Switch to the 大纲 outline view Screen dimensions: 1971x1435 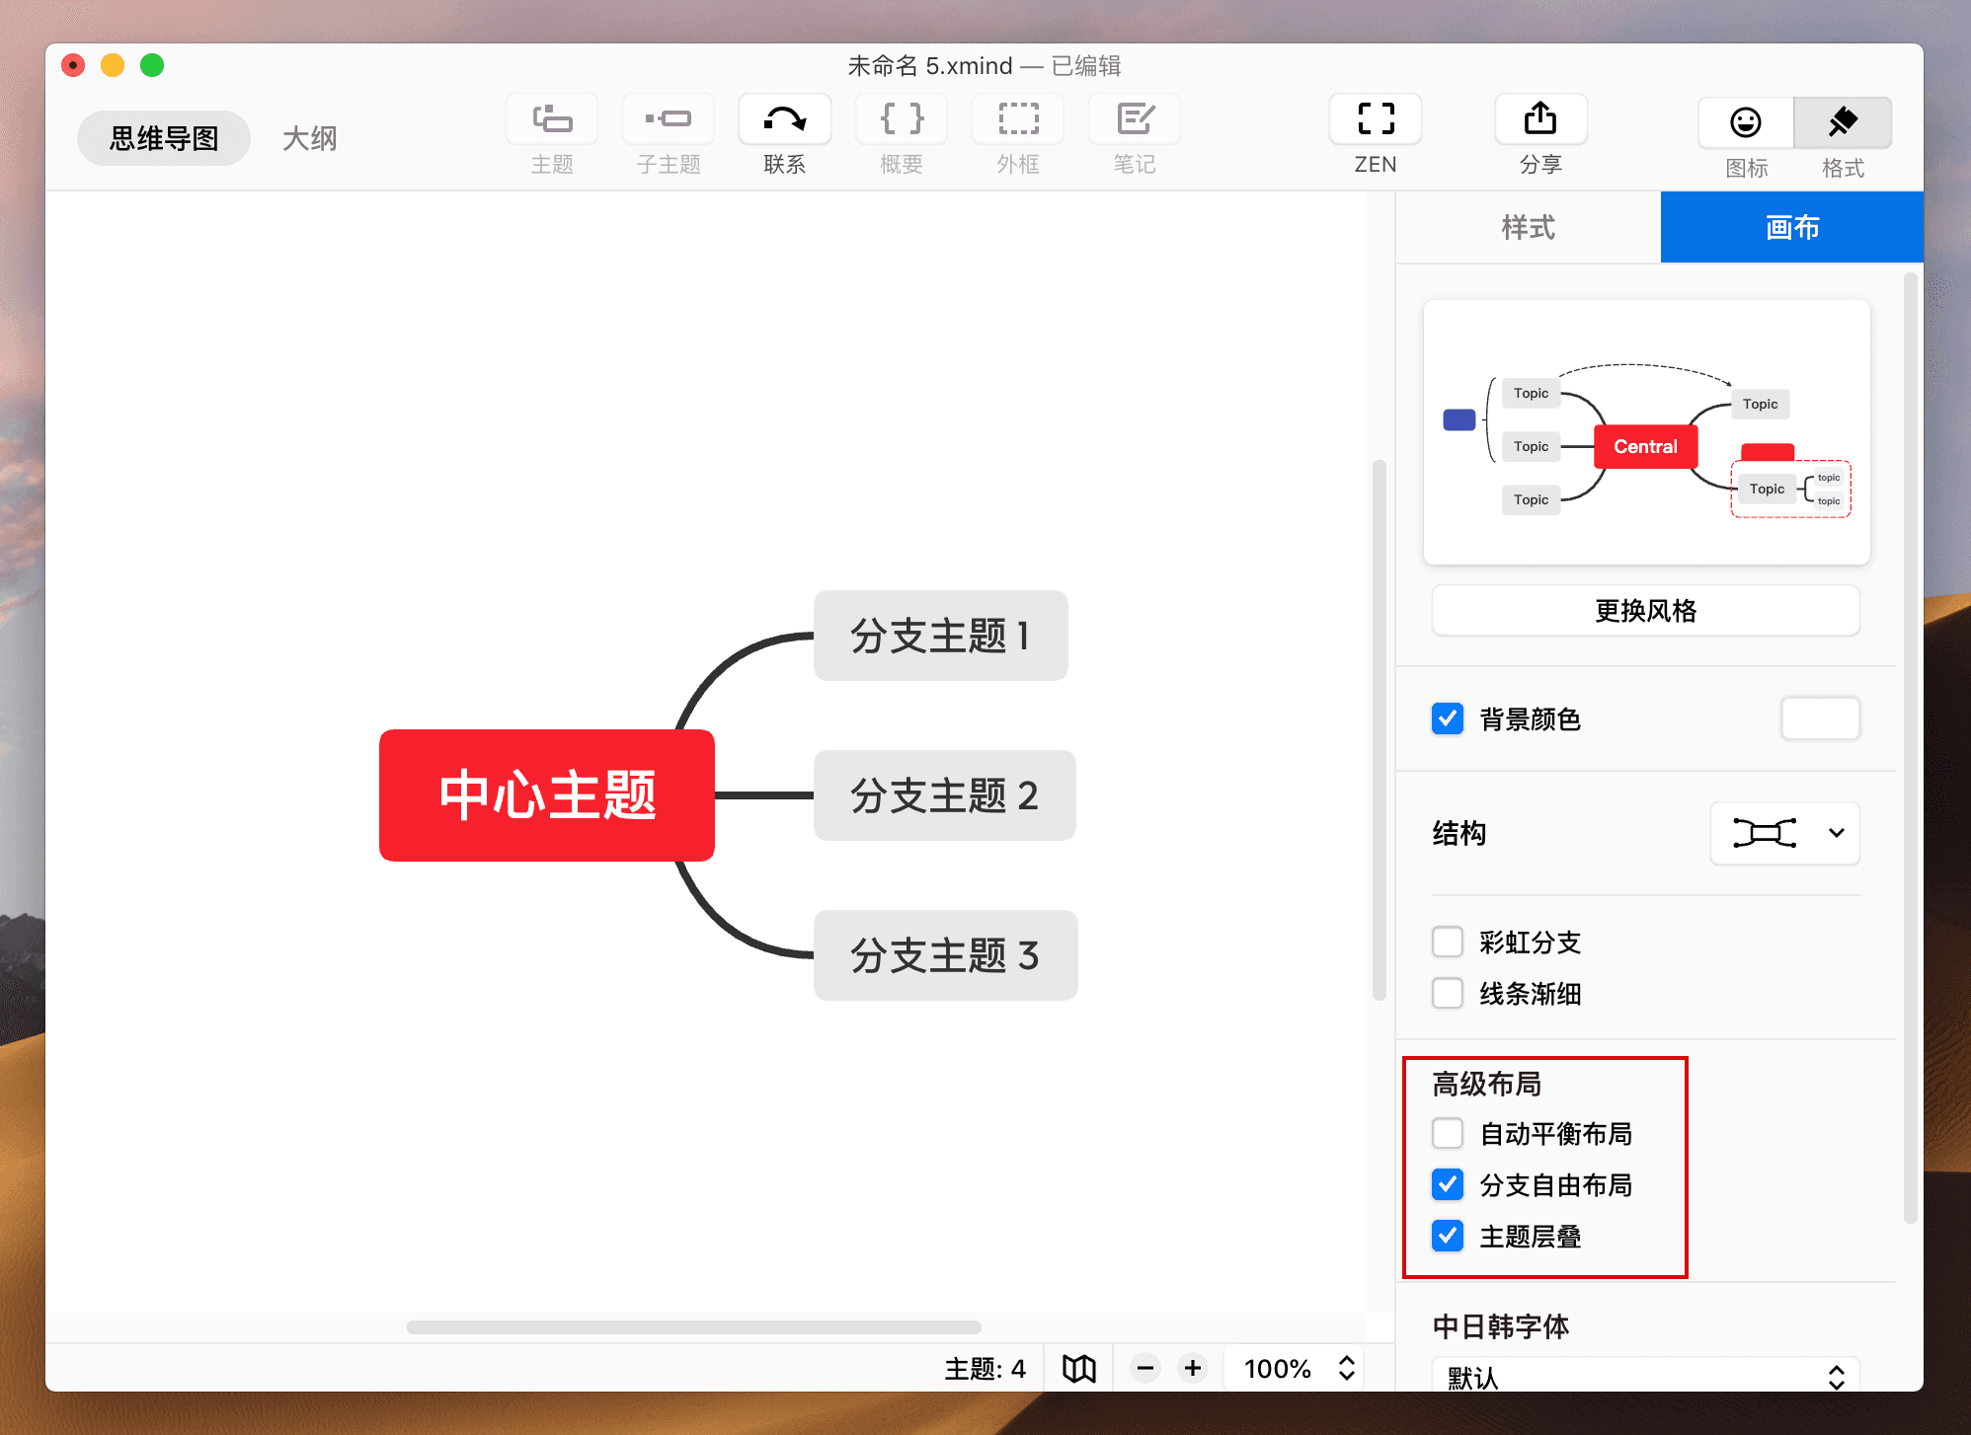click(309, 138)
